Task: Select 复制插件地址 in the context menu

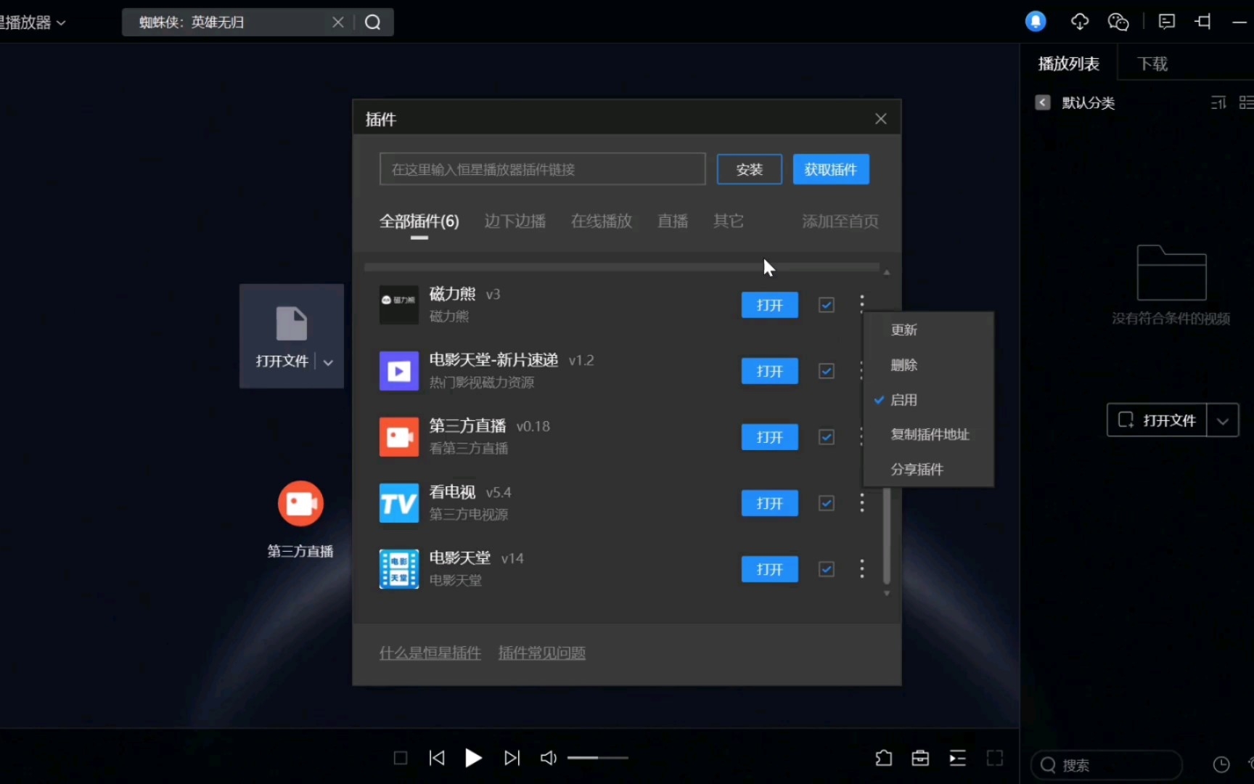Action: (x=928, y=435)
